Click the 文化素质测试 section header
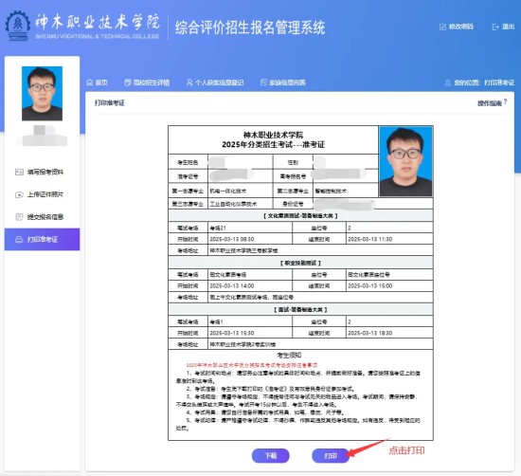This screenshot has width=521, height=476. pos(300,216)
